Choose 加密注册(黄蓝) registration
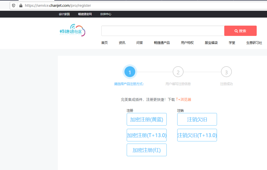This screenshot has height=170, width=267. point(147,119)
